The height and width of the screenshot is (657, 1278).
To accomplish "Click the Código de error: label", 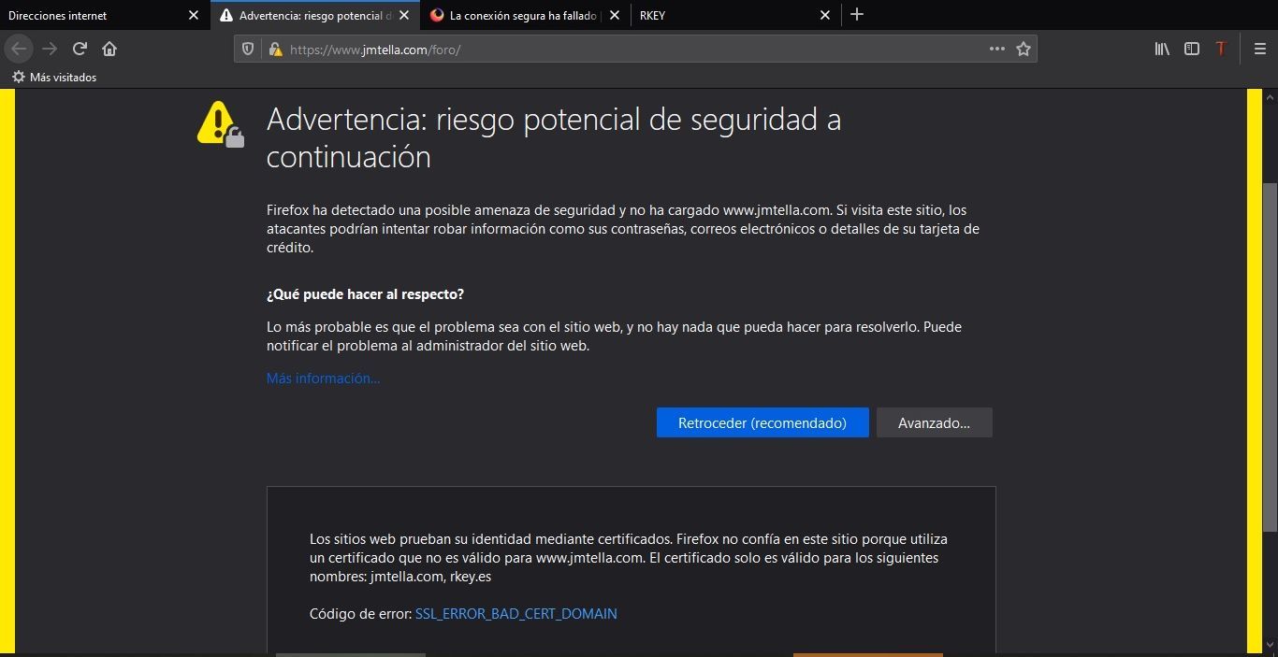I will pos(360,614).
